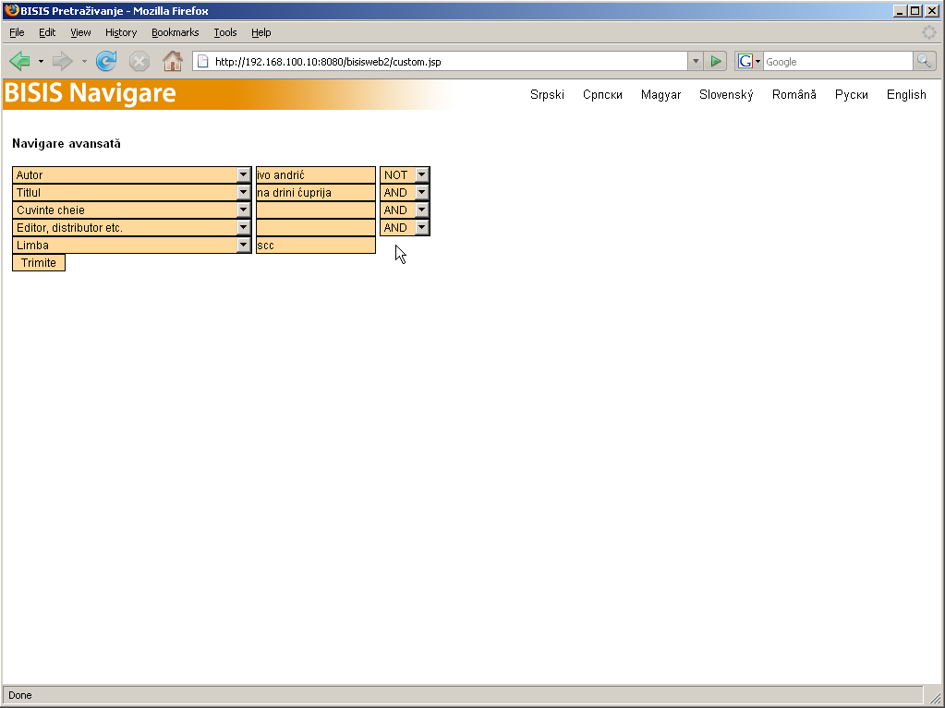Switch language to Magyar

pos(660,94)
